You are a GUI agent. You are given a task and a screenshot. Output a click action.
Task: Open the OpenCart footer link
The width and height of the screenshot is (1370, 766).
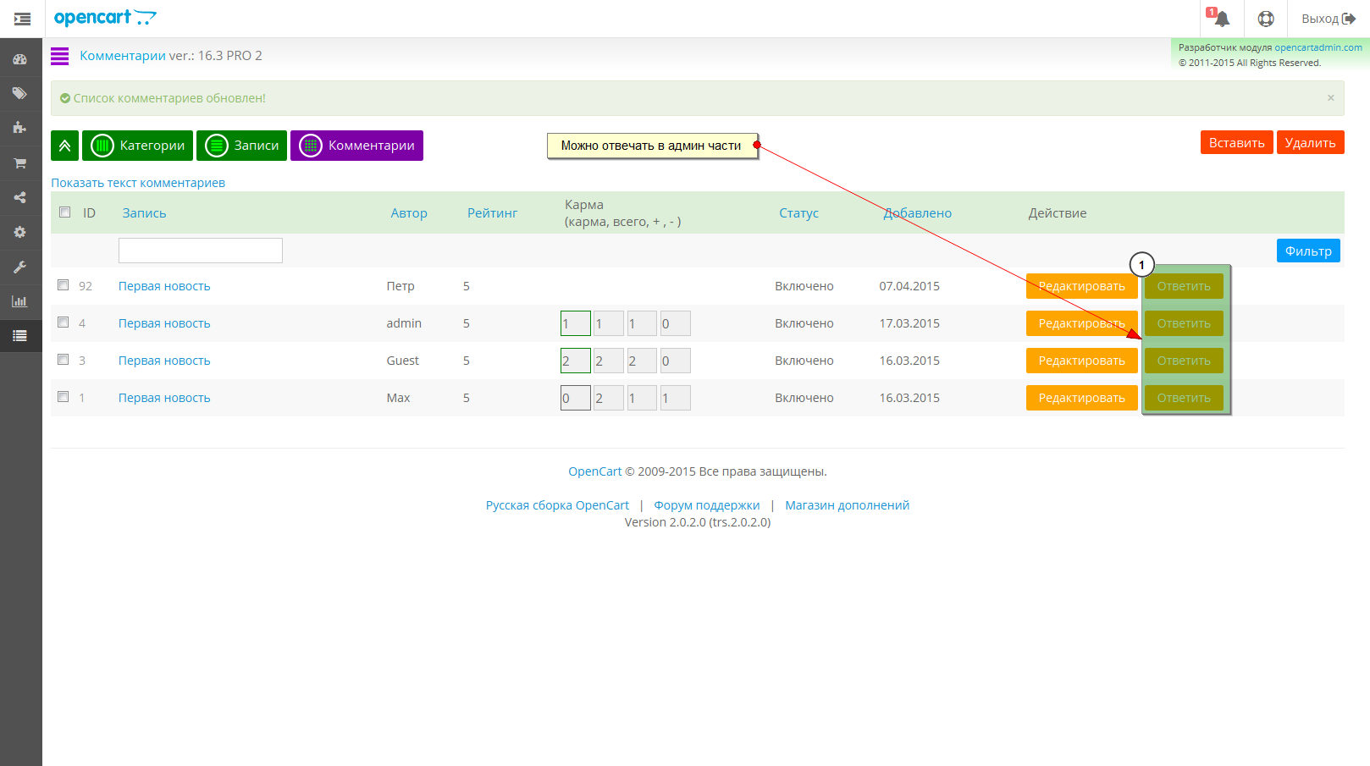[594, 471]
